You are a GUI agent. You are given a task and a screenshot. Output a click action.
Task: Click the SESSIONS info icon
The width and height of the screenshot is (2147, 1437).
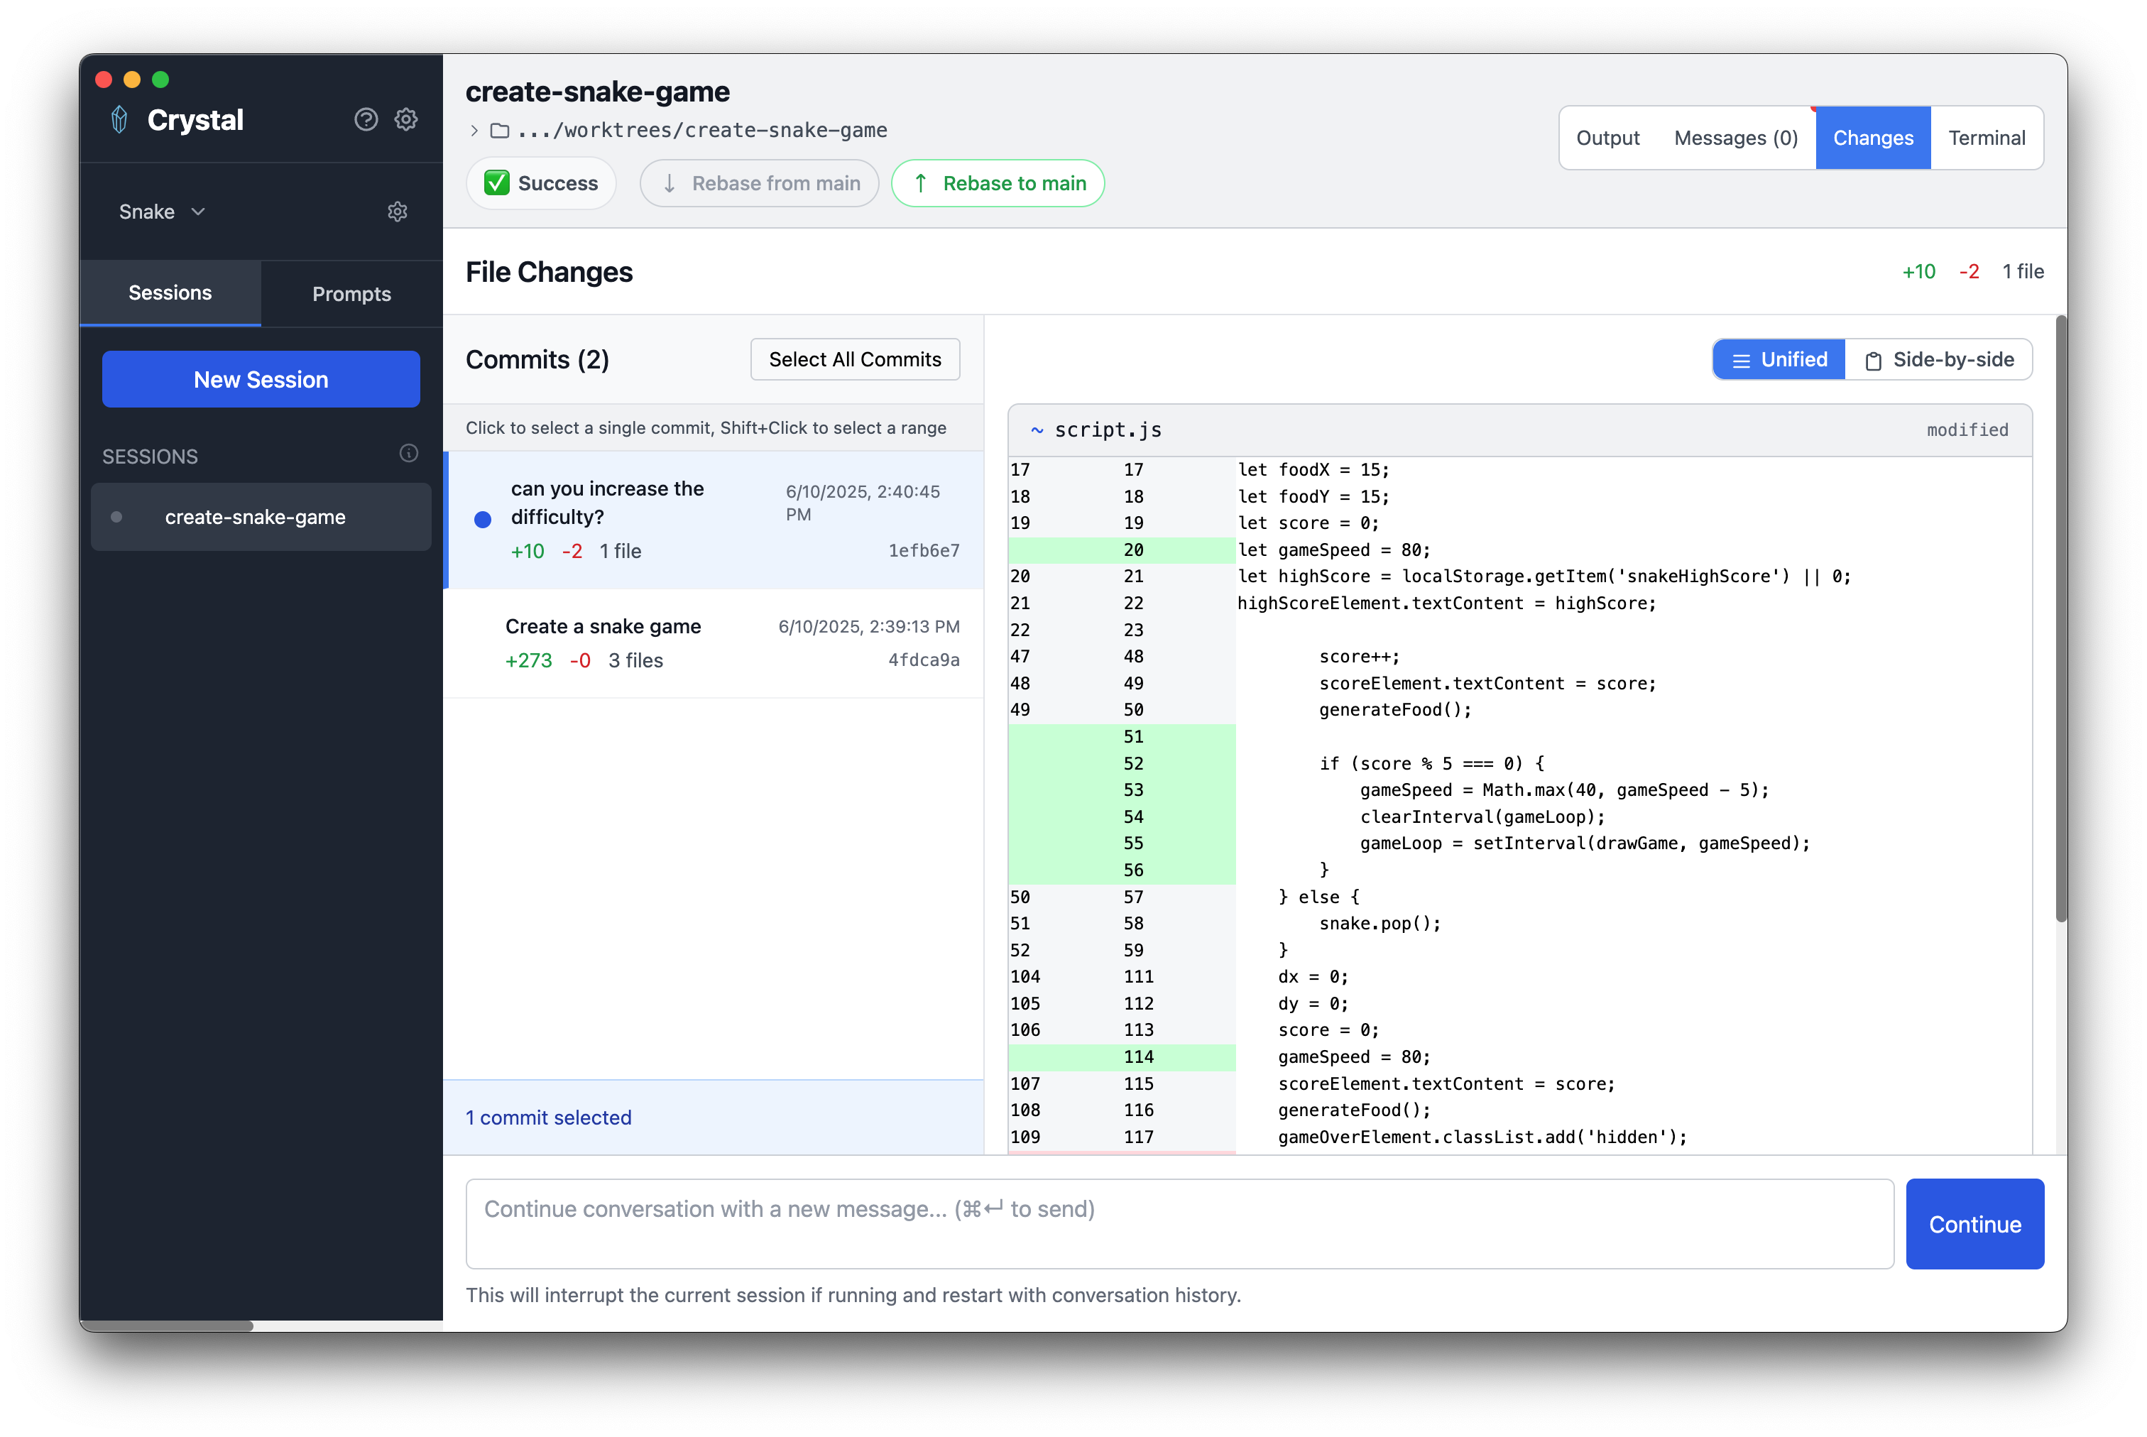[x=409, y=454]
